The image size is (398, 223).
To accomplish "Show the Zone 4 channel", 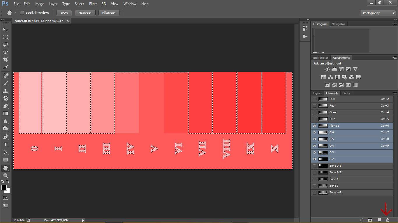I will (x=314, y=179).
